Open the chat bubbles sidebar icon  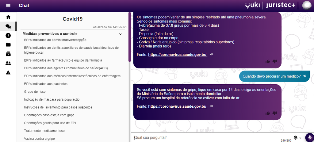[x=8, y=26]
